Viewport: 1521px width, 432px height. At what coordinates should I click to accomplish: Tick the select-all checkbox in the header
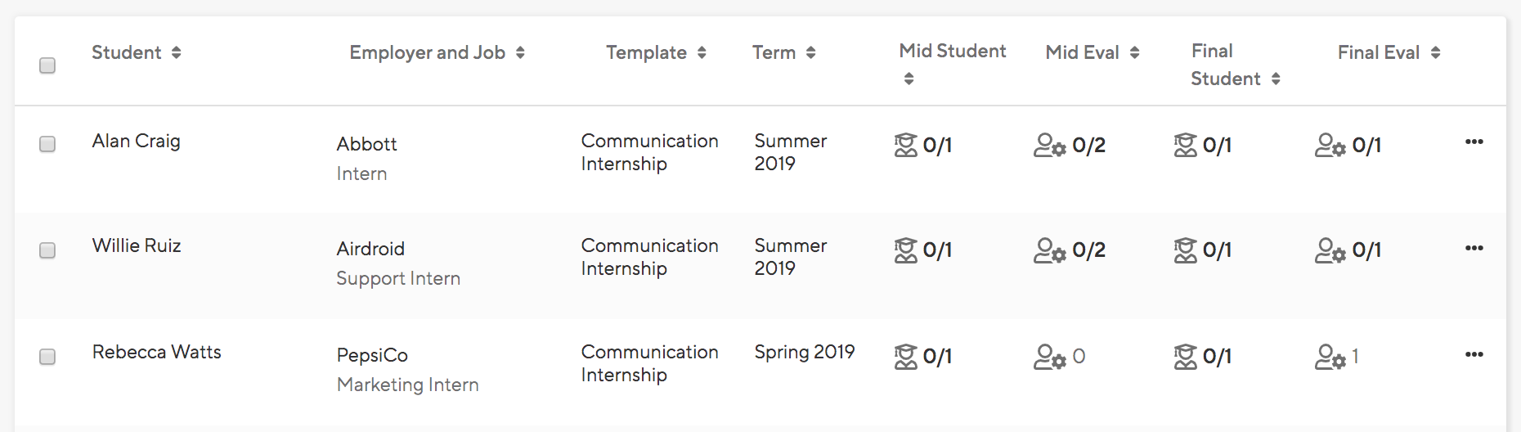coord(47,65)
